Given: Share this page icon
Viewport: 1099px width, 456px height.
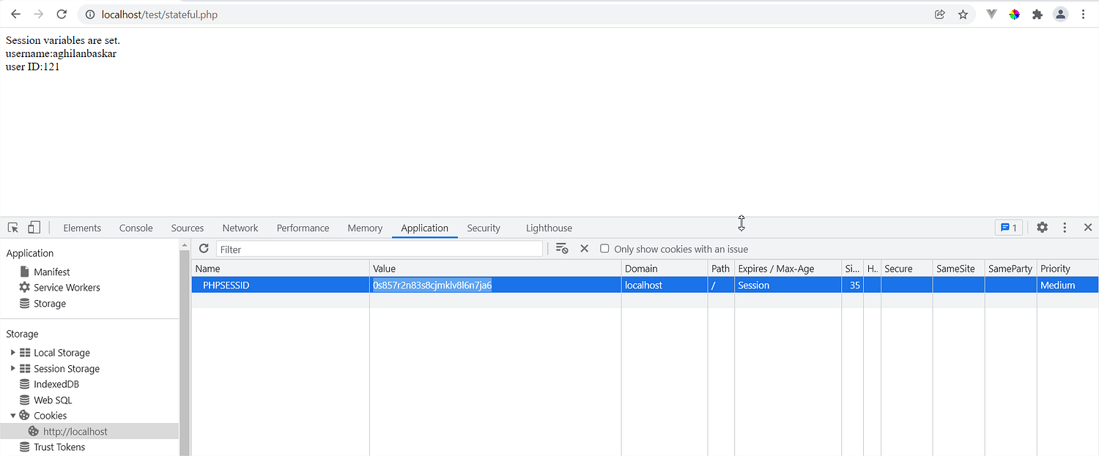Looking at the screenshot, I should [940, 15].
